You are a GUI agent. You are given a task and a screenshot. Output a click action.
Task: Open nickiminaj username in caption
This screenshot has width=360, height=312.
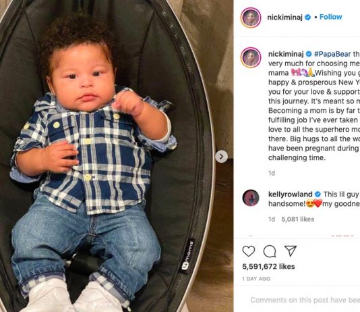[x=286, y=54]
